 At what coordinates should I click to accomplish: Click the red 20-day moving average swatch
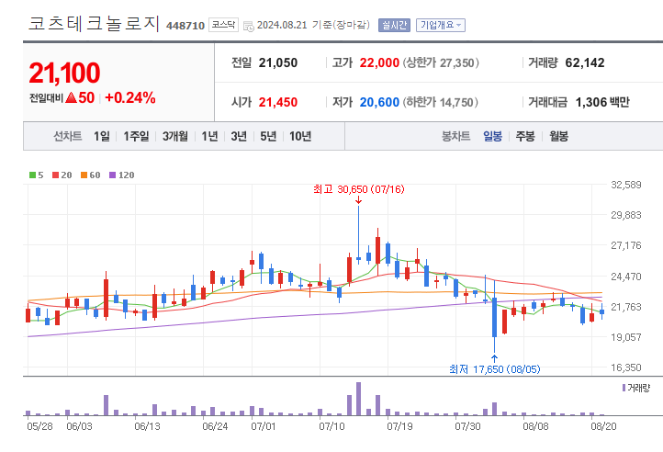(55, 175)
